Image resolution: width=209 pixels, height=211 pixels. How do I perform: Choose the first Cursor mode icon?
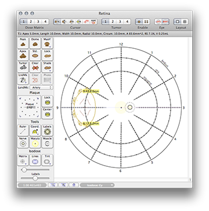pyautogui.click(x=57, y=22)
